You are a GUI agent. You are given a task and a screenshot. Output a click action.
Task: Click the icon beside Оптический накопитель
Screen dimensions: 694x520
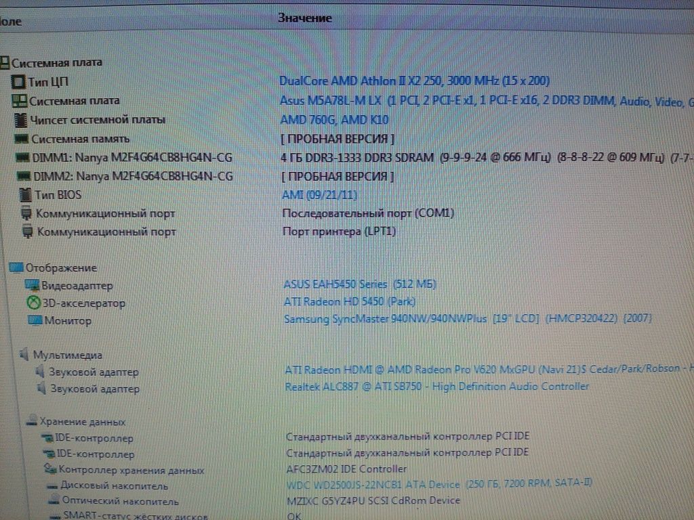[54, 500]
